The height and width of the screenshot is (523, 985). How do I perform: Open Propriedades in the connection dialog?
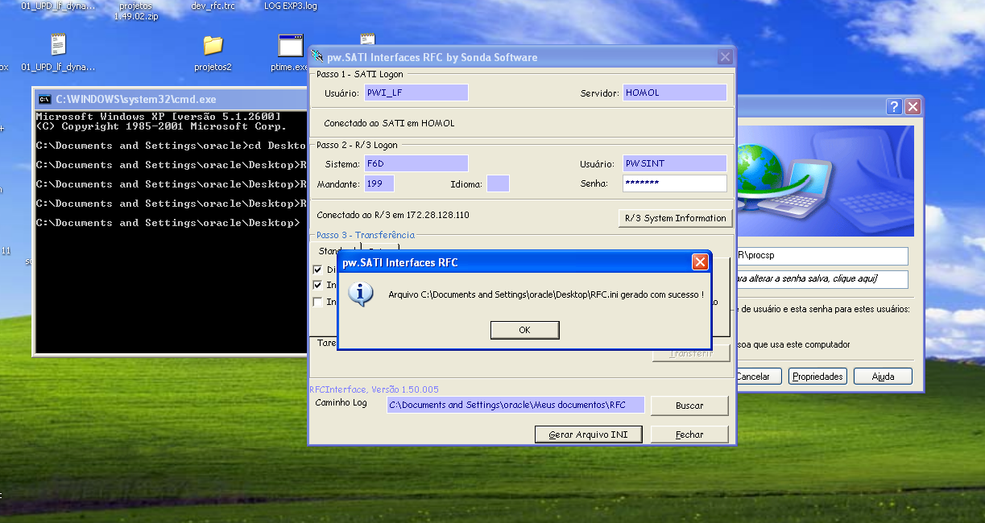pos(817,376)
